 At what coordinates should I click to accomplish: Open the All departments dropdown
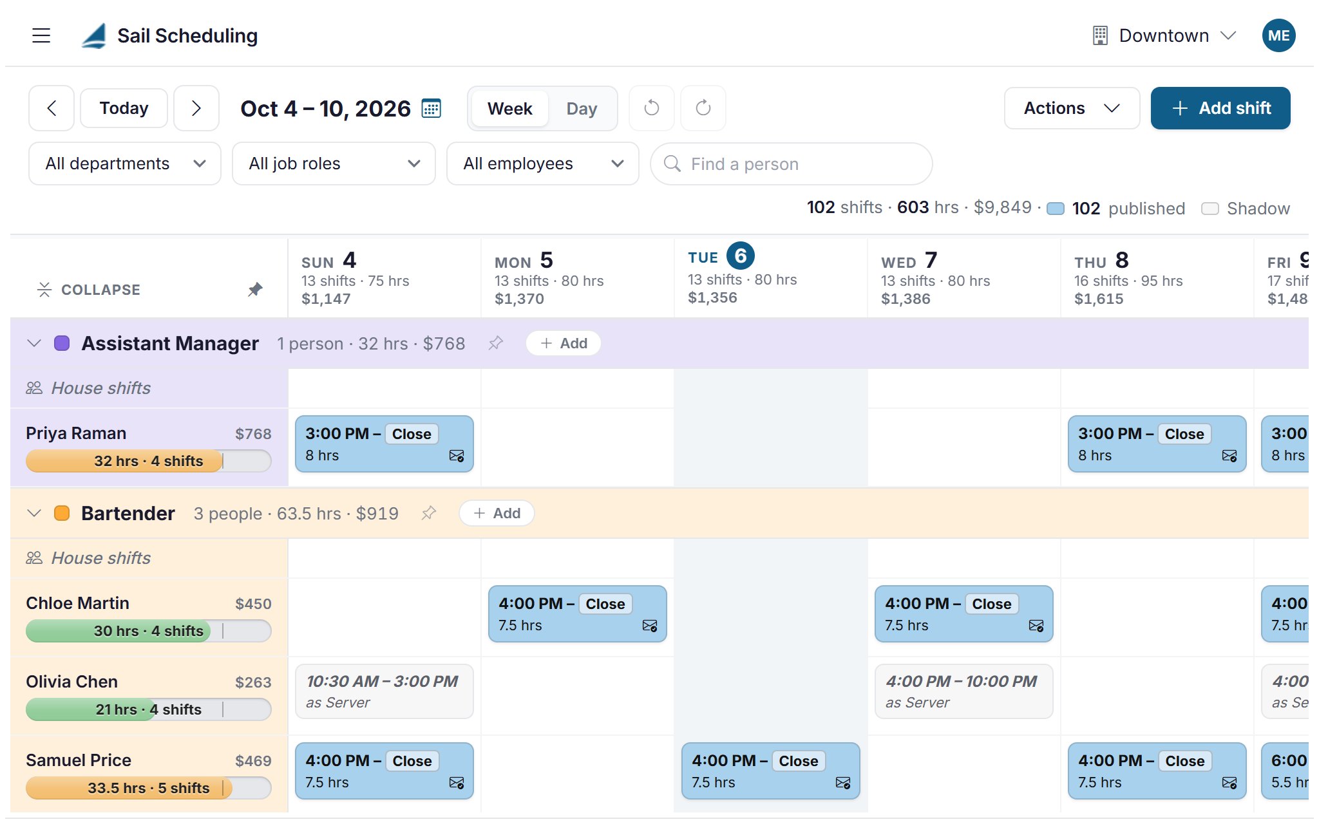click(125, 164)
